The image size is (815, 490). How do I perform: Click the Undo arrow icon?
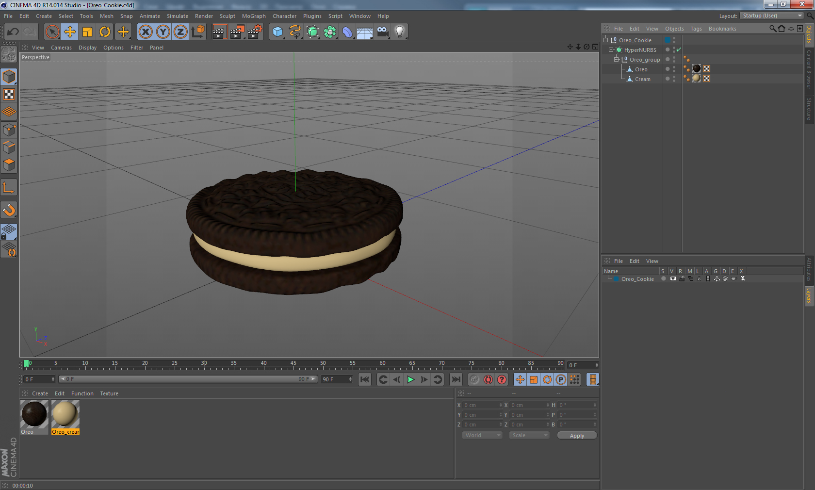(13, 32)
